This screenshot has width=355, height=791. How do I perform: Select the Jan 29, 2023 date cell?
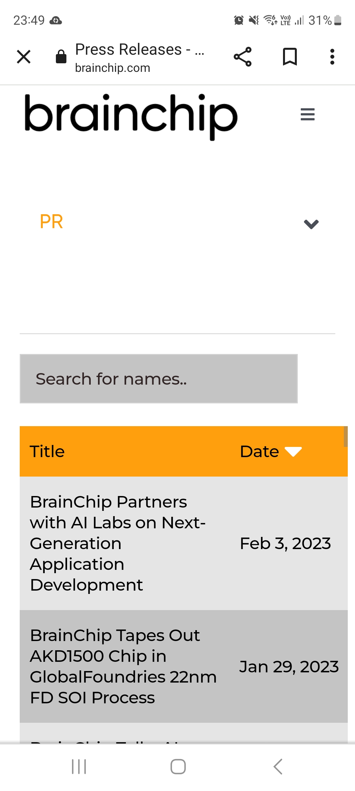tap(289, 666)
